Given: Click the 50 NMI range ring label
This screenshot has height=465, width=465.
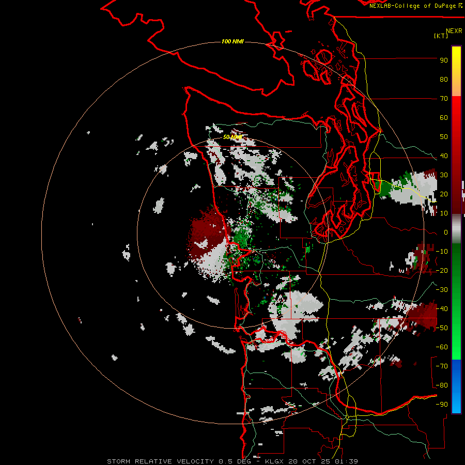Looking at the screenshot, I should 233,137.
